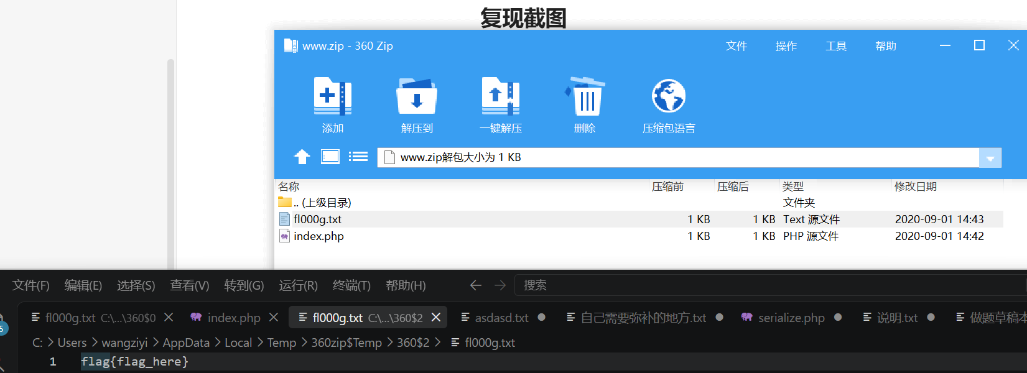Switch to the index.php editor tab
Screen dimensions: 1027x373
pos(234,318)
